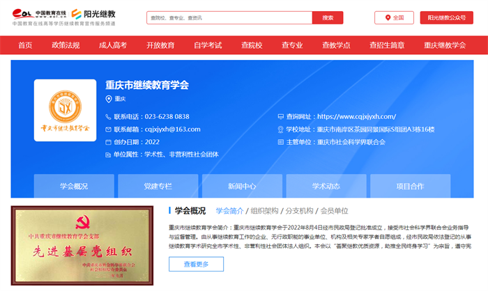Image resolution: width=488 pixels, height=291 pixels.
Task: Click the location icon beside 学校地址
Action: coord(280,129)
